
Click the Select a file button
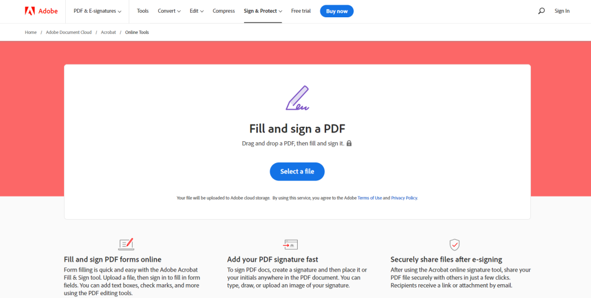pos(297,172)
